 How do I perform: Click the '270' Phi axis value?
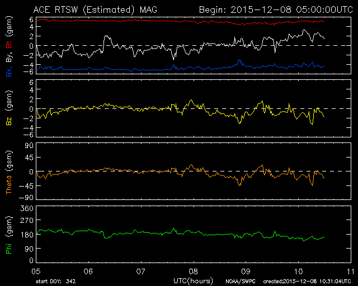coord(27,221)
